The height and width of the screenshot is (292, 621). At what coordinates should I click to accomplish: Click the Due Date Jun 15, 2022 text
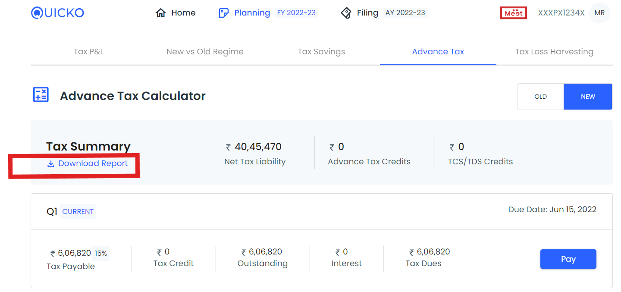552,210
